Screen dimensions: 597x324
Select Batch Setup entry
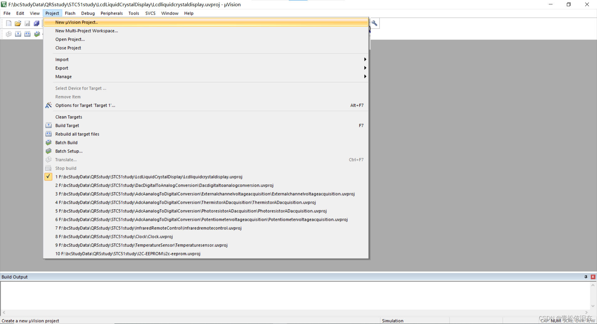click(206, 151)
